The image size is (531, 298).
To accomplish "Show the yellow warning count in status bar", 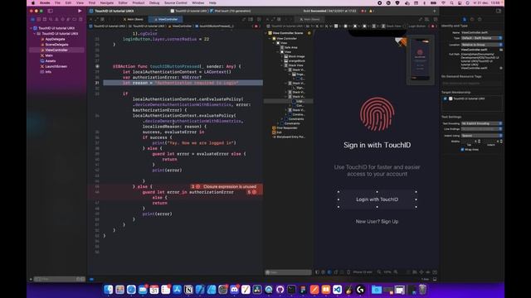I will point(372,11).
